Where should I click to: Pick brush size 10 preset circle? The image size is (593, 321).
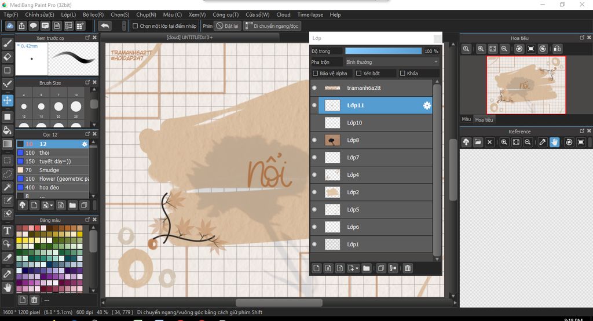point(76,107)
